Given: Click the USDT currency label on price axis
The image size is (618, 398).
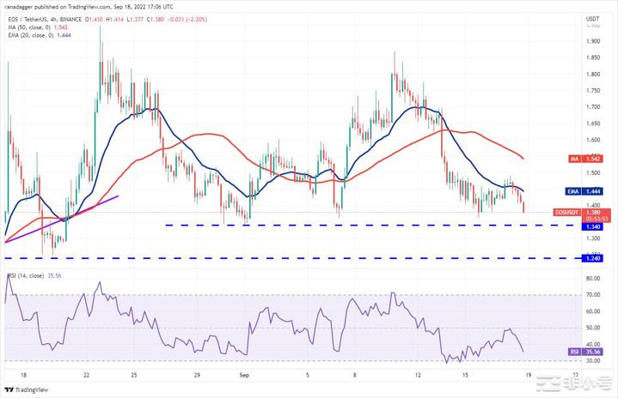Looking at the screenshot, I should pos(593,17).
